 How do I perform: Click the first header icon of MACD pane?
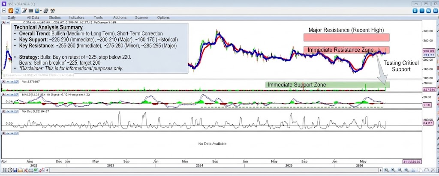(3, 95)
